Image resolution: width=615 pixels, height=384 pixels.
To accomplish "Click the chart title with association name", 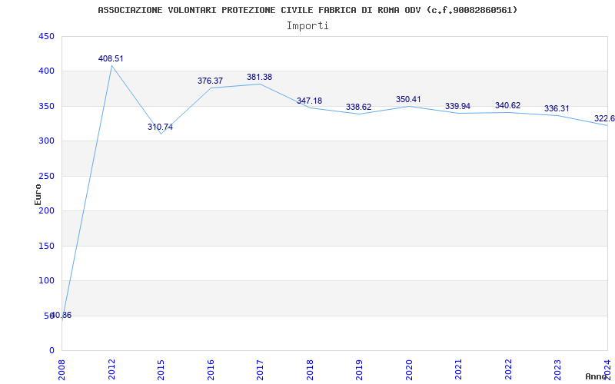I will (x=307, y=10).
